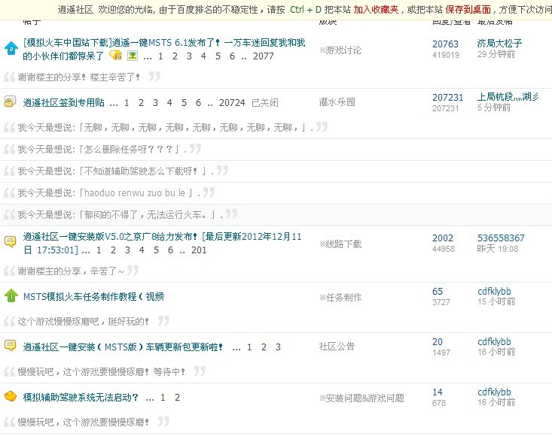Click the 加入收藏夹 link in top notice

pyautogui.click(x=376, y=10)
